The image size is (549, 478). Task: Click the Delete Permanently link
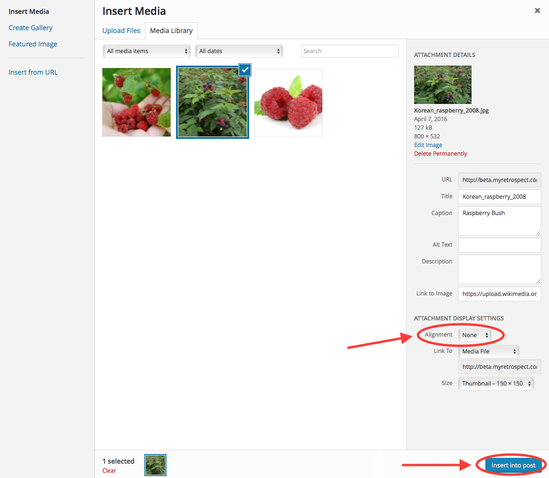pyautogui.click(x=440, y=154)
